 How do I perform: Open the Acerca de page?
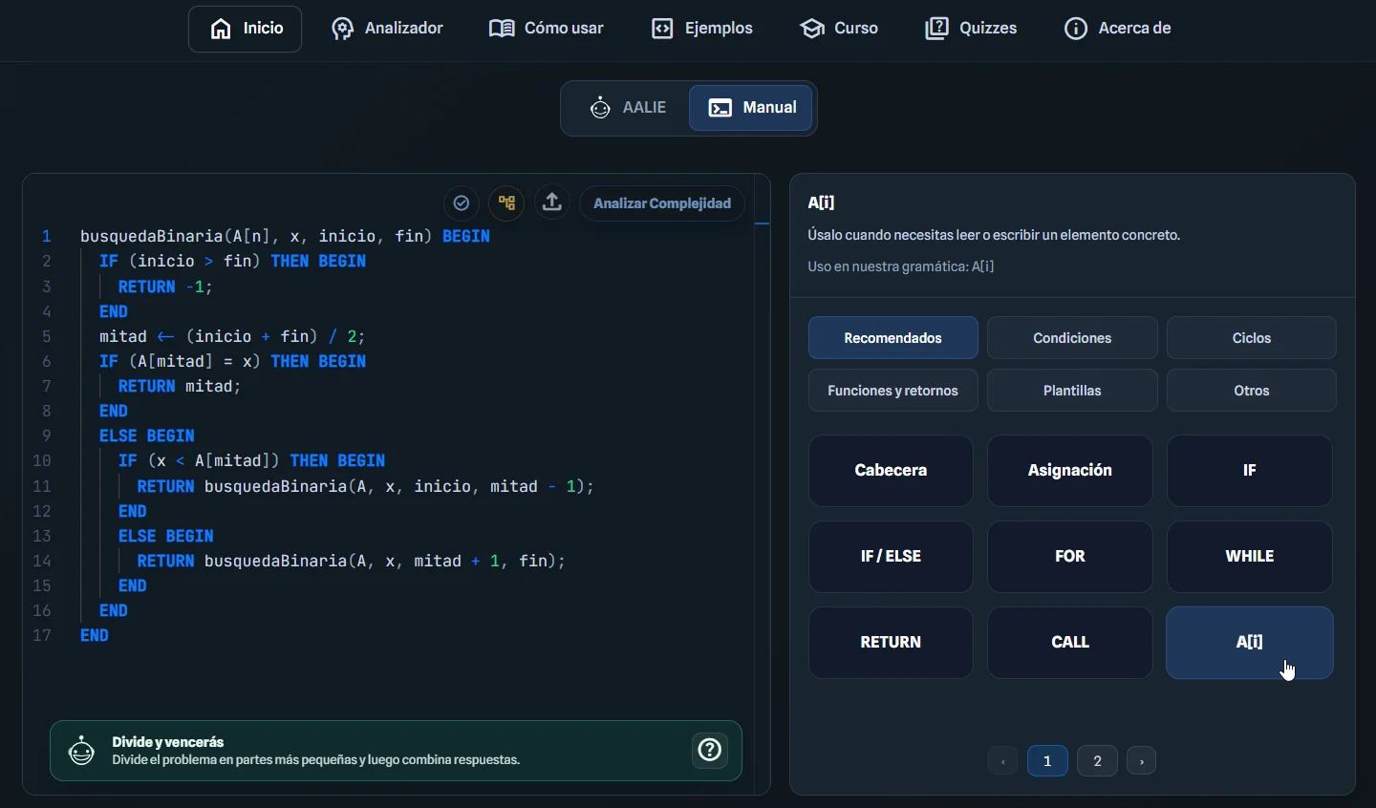[x=1119, y=29]
